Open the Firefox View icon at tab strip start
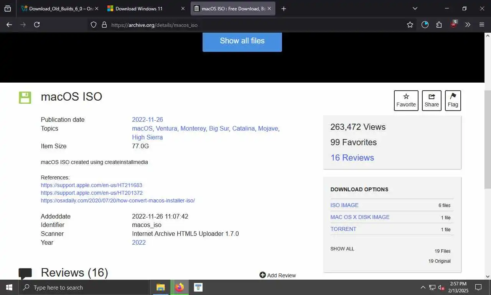This screenshot has width=491, height=295. [x=8, y=8]
